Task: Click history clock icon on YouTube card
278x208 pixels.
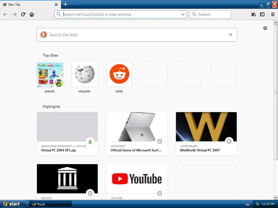Action: pos(160,193)
